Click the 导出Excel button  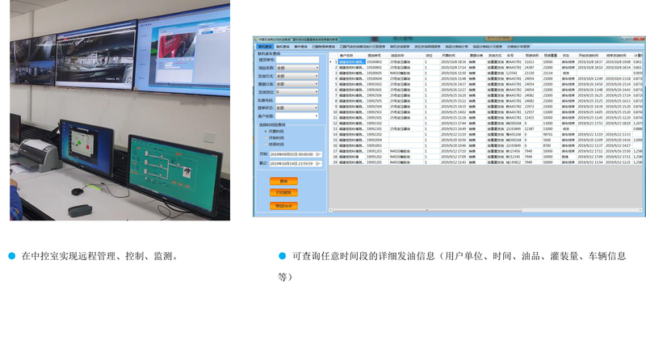(x=283, y=206)
